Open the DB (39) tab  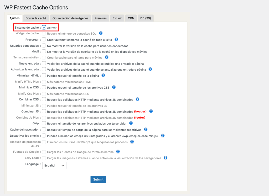[x=146, y=18]
